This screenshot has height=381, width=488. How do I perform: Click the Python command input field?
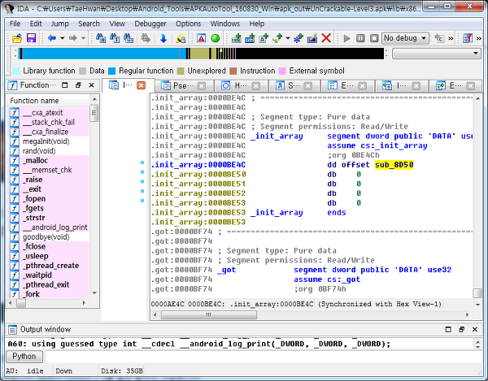tap(264, 357)
